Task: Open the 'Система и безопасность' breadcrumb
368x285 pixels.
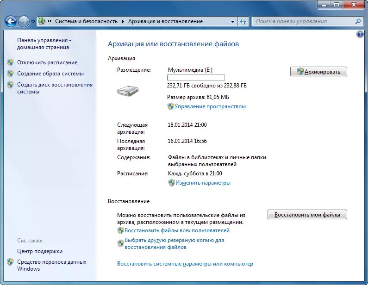Action: [x=86, y=21]
